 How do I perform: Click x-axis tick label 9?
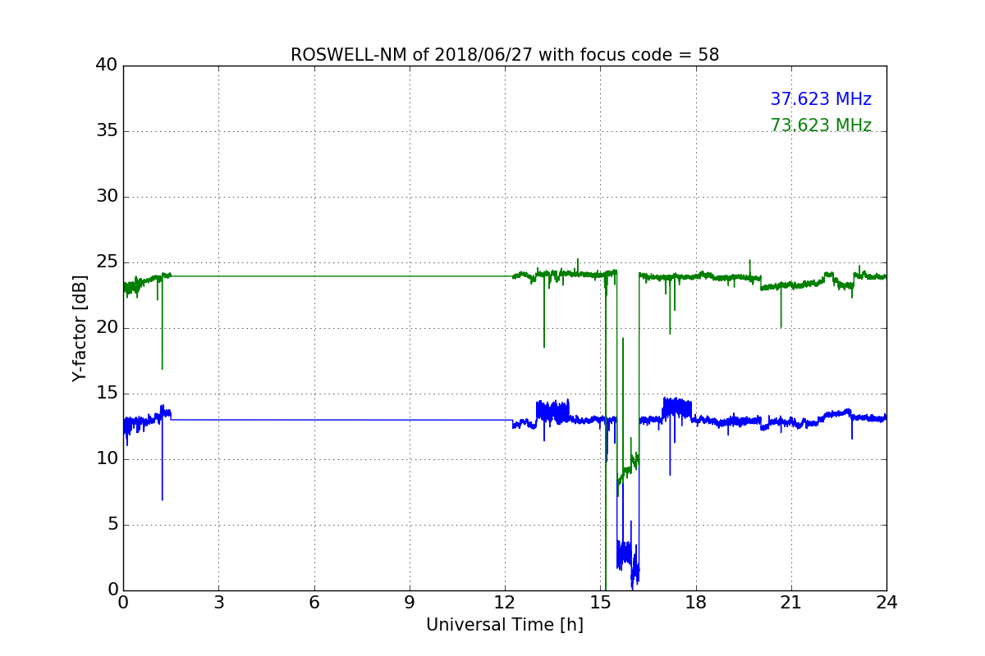click(410, 602)
